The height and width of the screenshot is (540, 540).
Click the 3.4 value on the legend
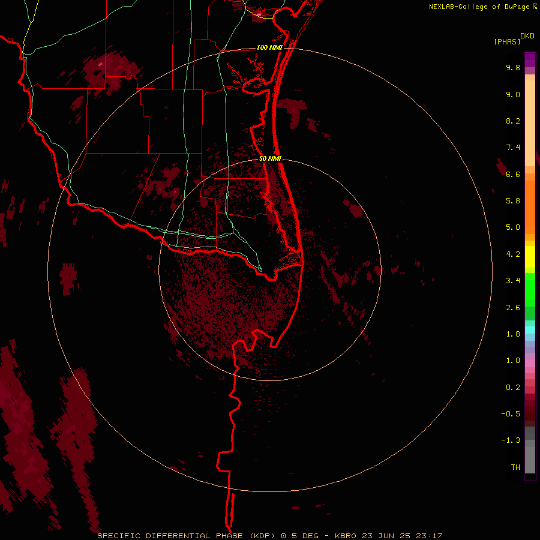[513, 281]
